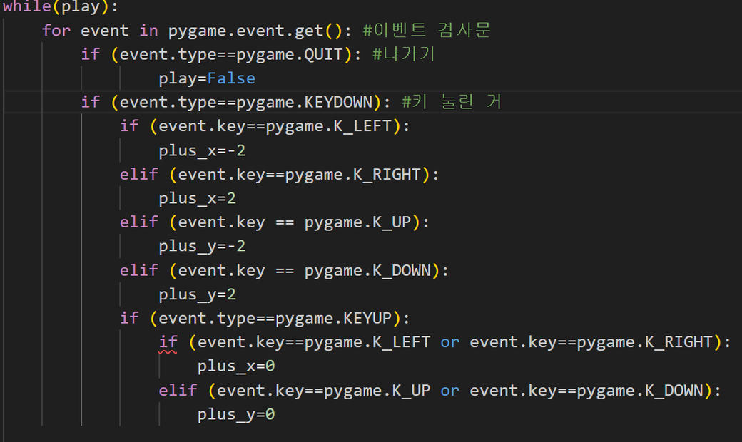Image resolution: width=742 pixels, height=442 pixels.
Task: Click the while(play) loop statement
Action: point(59,6)
